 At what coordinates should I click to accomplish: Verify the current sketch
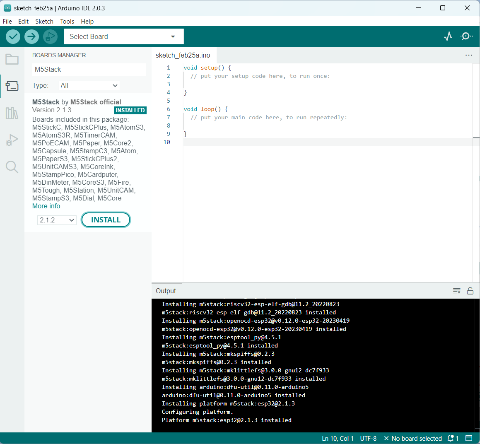pos(13,36)
